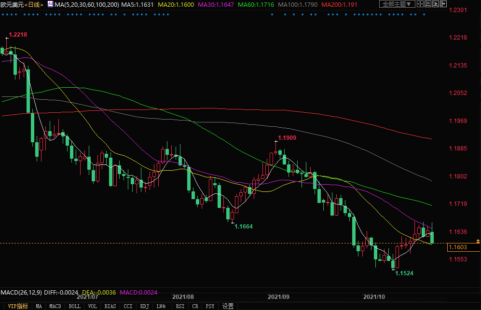Viewport: 481px width, 310px height.
Task: Click the MACD(26,12,9) indicator label
Action: pos(21,293)
